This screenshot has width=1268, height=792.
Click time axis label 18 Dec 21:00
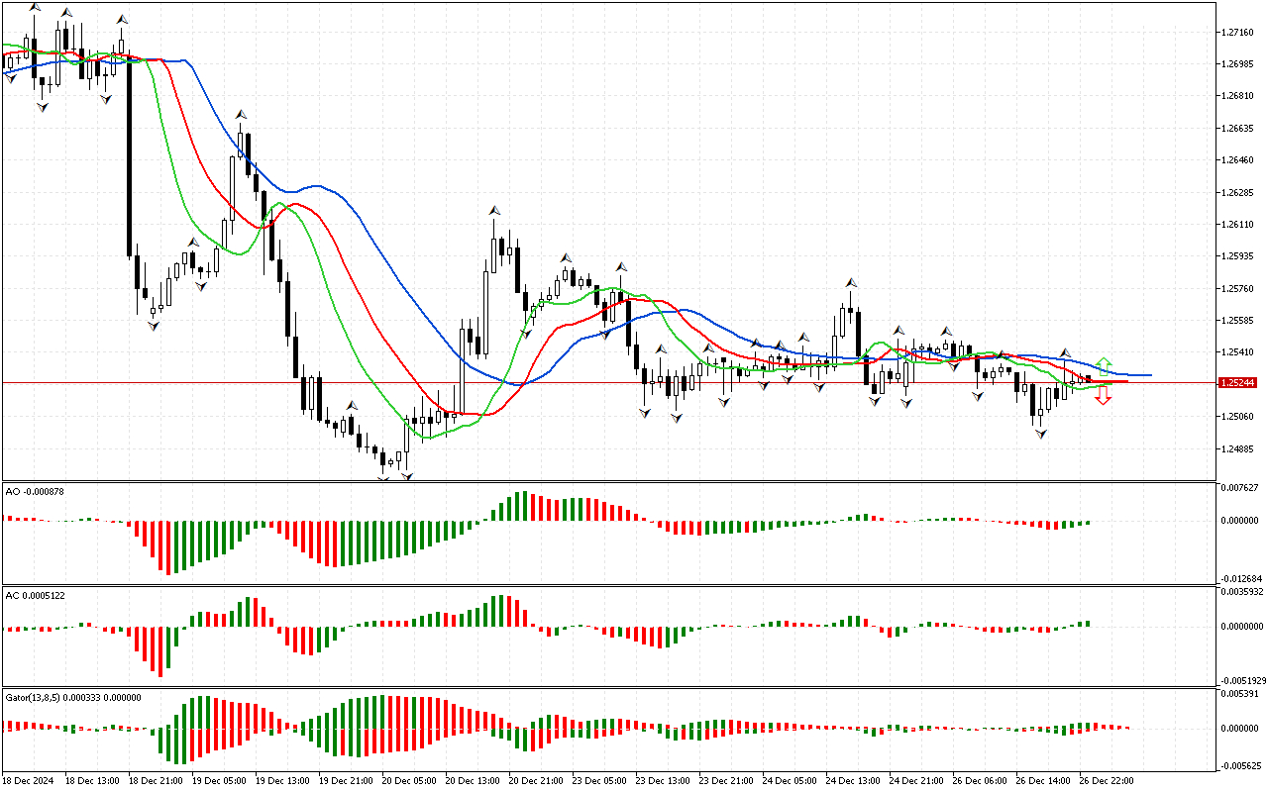point(157,781)
